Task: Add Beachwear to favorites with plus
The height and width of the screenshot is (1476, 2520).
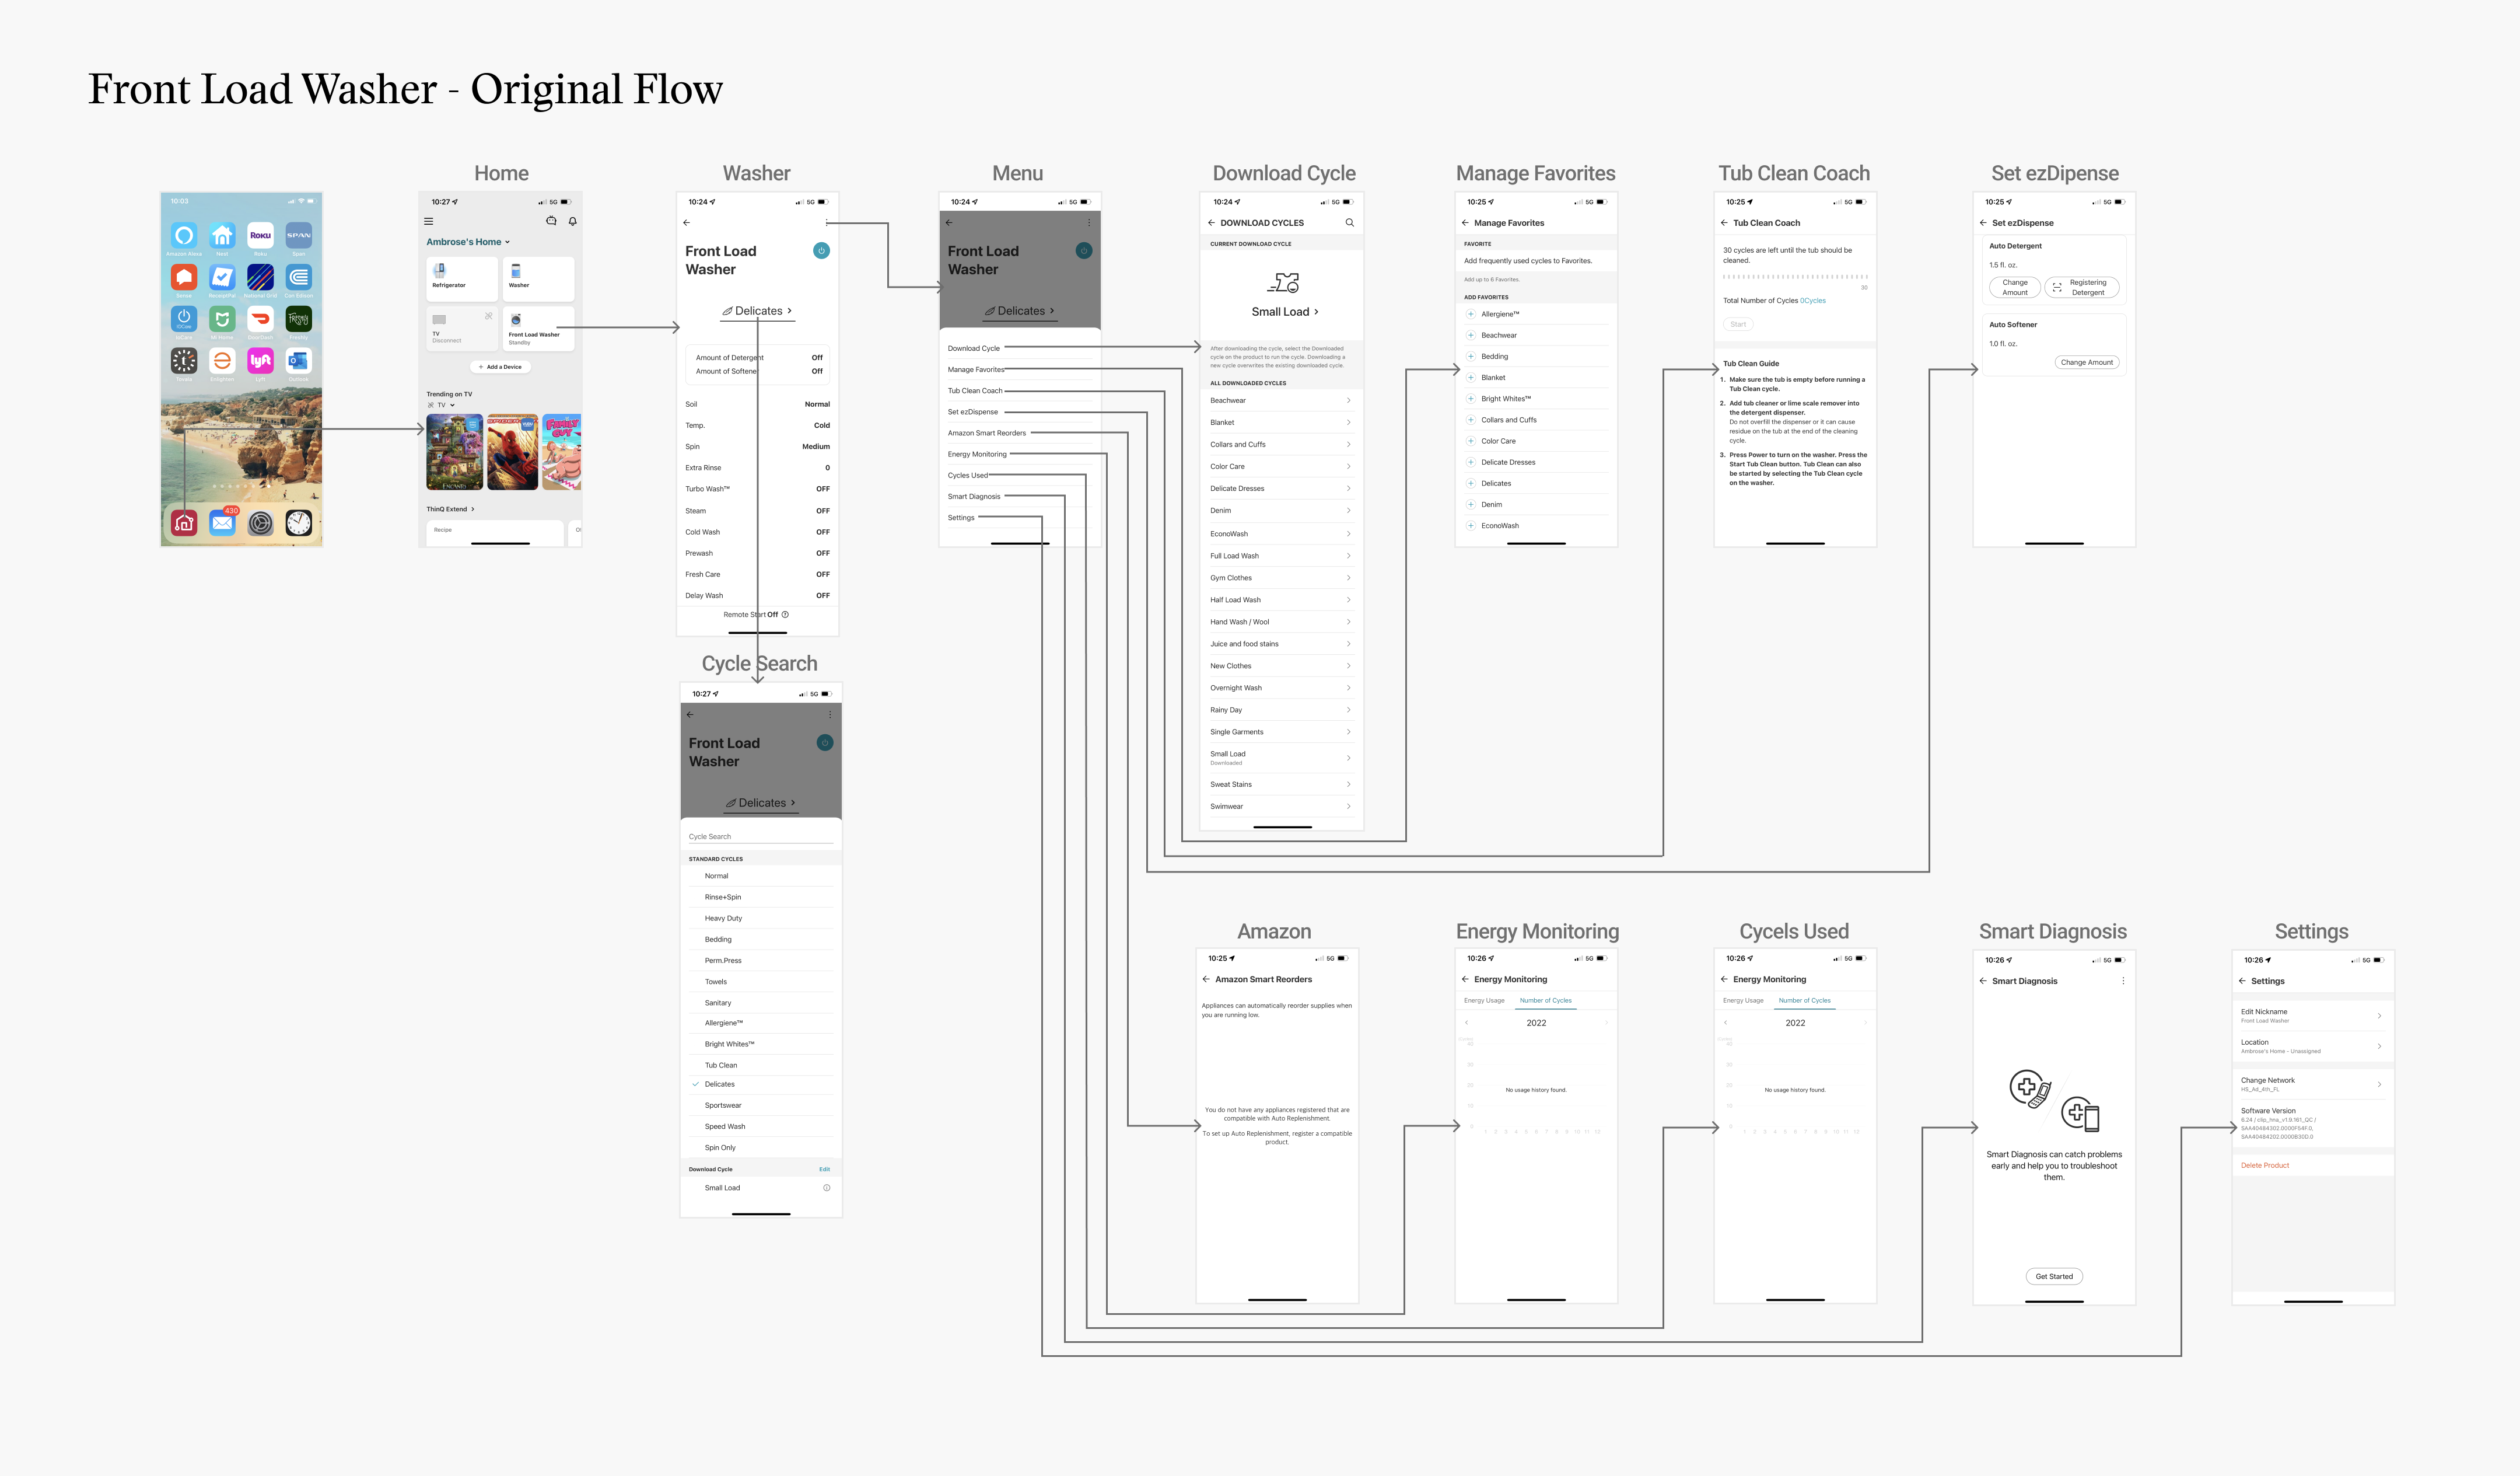Action: 1471,335
